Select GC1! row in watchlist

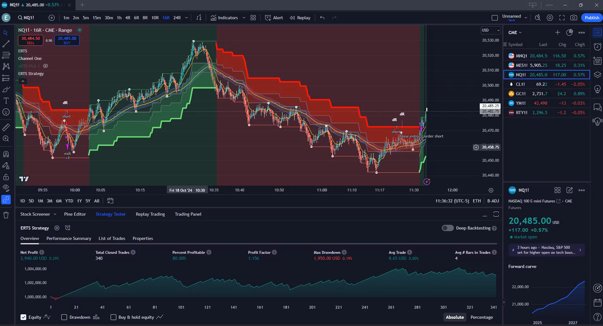coord(546,94)
